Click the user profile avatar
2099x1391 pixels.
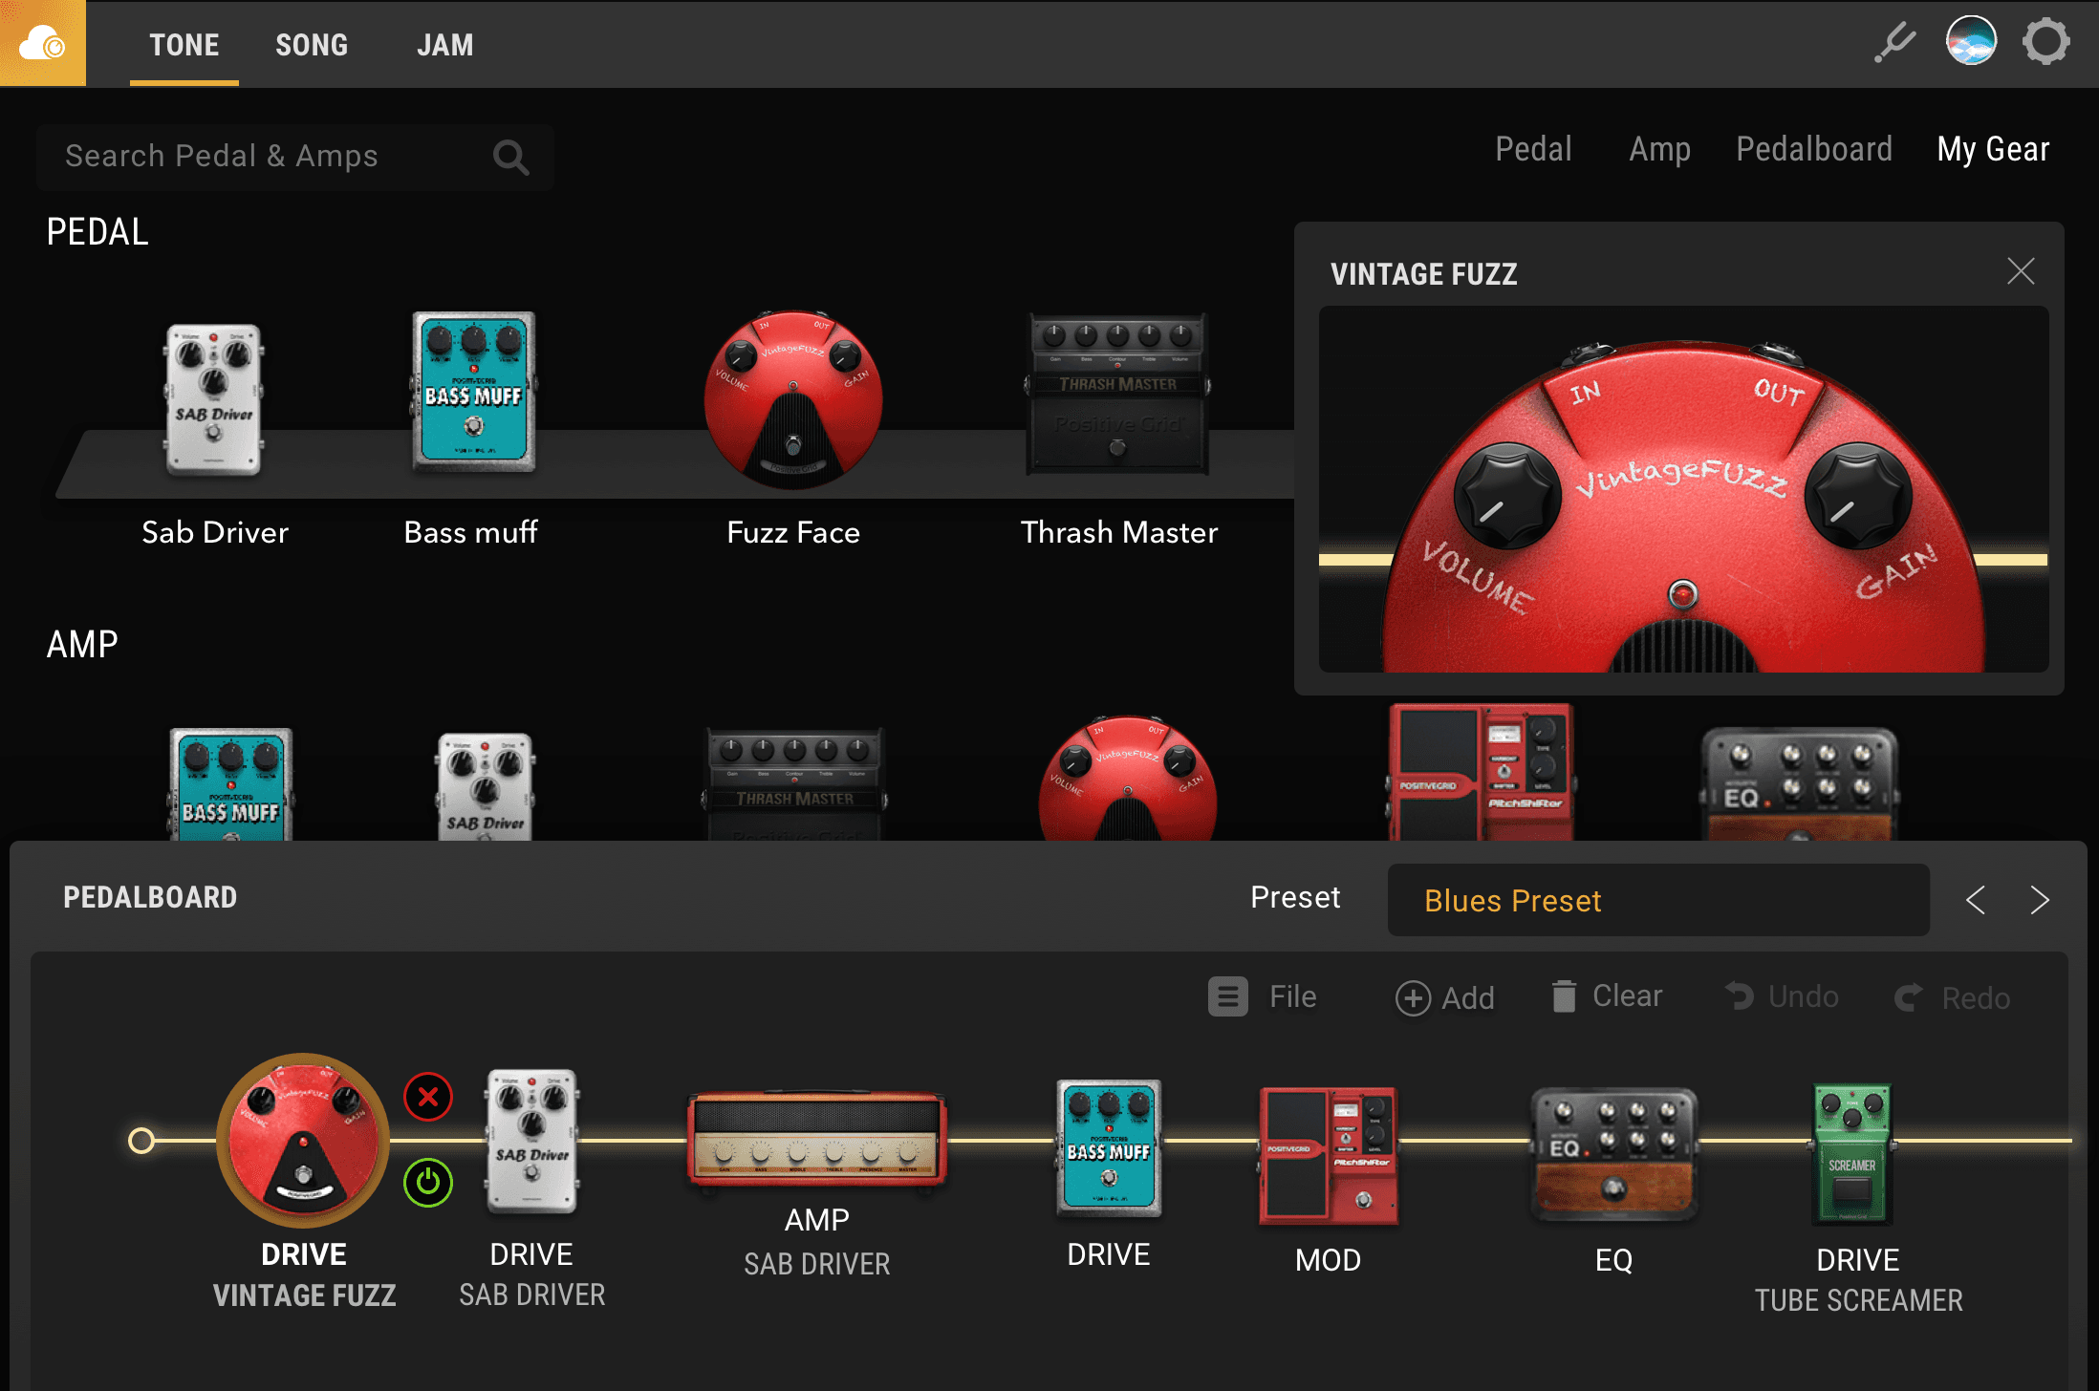[x=1971, y=42]
